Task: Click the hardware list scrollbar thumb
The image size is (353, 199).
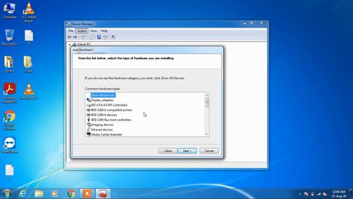Action: click(x=207, y=102)
